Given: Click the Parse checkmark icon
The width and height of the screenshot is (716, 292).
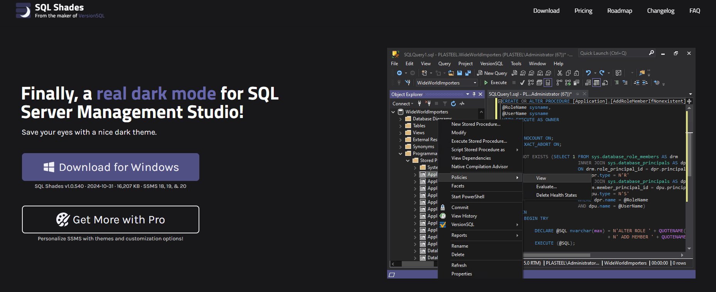Looking at the screenshot, I should tap(522, 83).
